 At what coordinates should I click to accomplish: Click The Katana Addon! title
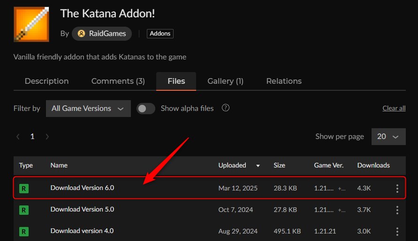click(x=107, y=14)
